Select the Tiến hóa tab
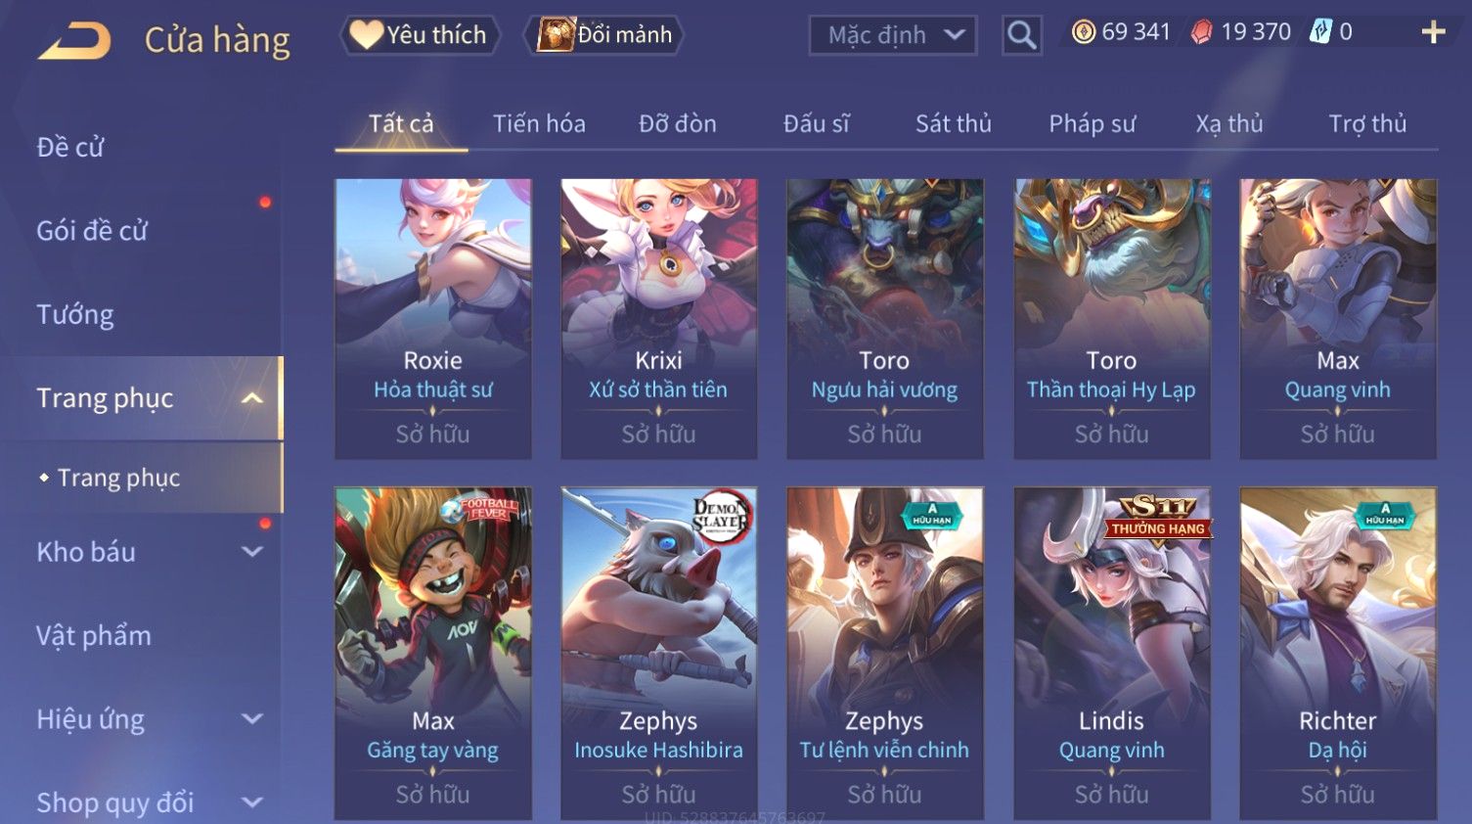This screenshot has width=1472, height=824. (x=539, y=123)
